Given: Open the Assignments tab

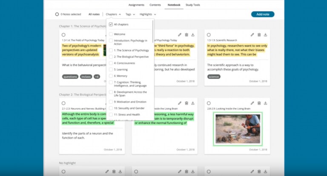Looking at the screenshot, I should [x=137, y=5].
